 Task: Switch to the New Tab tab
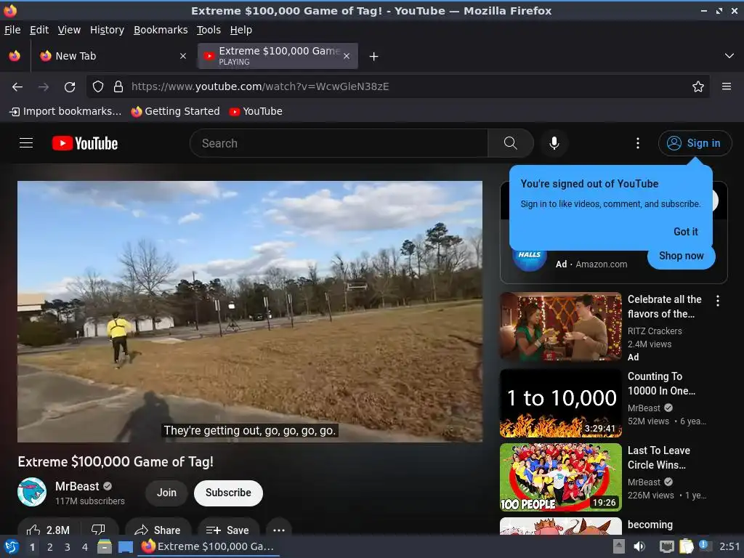click(x=113, y=56)
